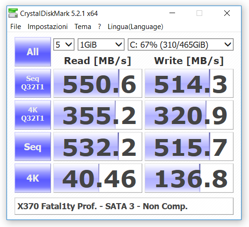Run all benchmarks with the All button

[x=33, y=51]
